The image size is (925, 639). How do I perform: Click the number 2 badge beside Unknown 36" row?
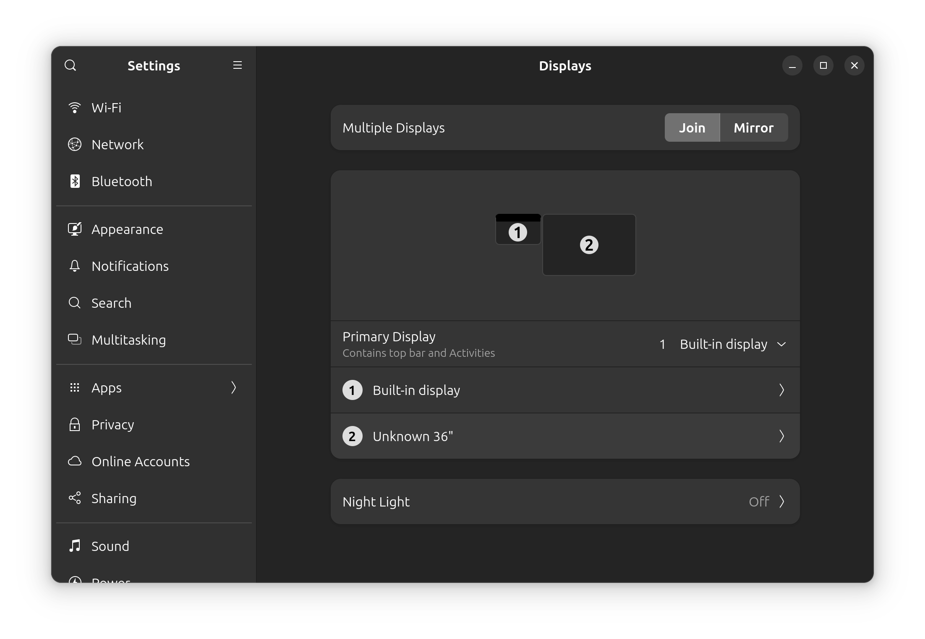(352, 436)
